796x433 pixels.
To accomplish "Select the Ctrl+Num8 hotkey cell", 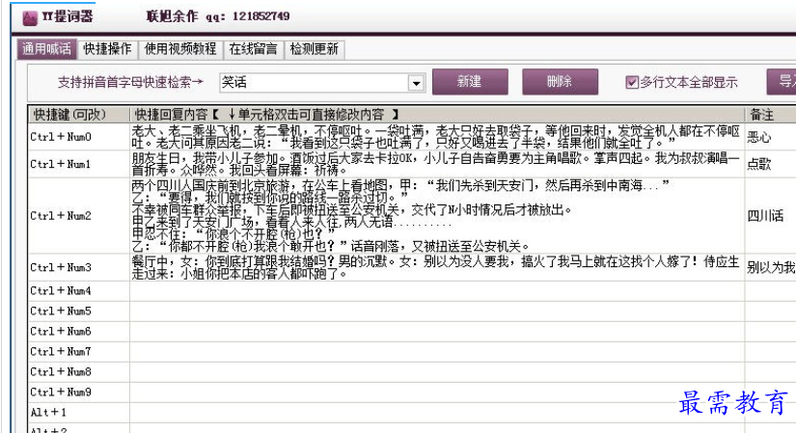I will [x=79, y=372].
